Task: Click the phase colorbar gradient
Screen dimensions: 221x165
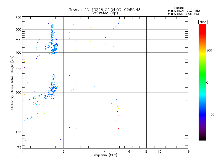Action: tap(202, 82)
